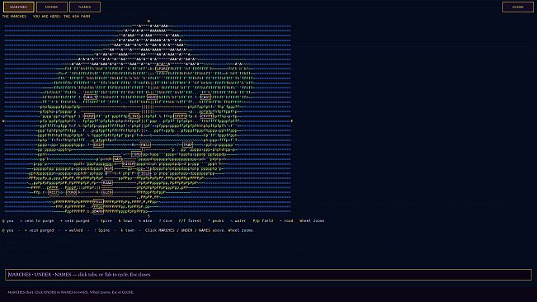This screenshot has width=537, height=302.
Task: Select the REEF marker on the map
Action: coord(54,192)
